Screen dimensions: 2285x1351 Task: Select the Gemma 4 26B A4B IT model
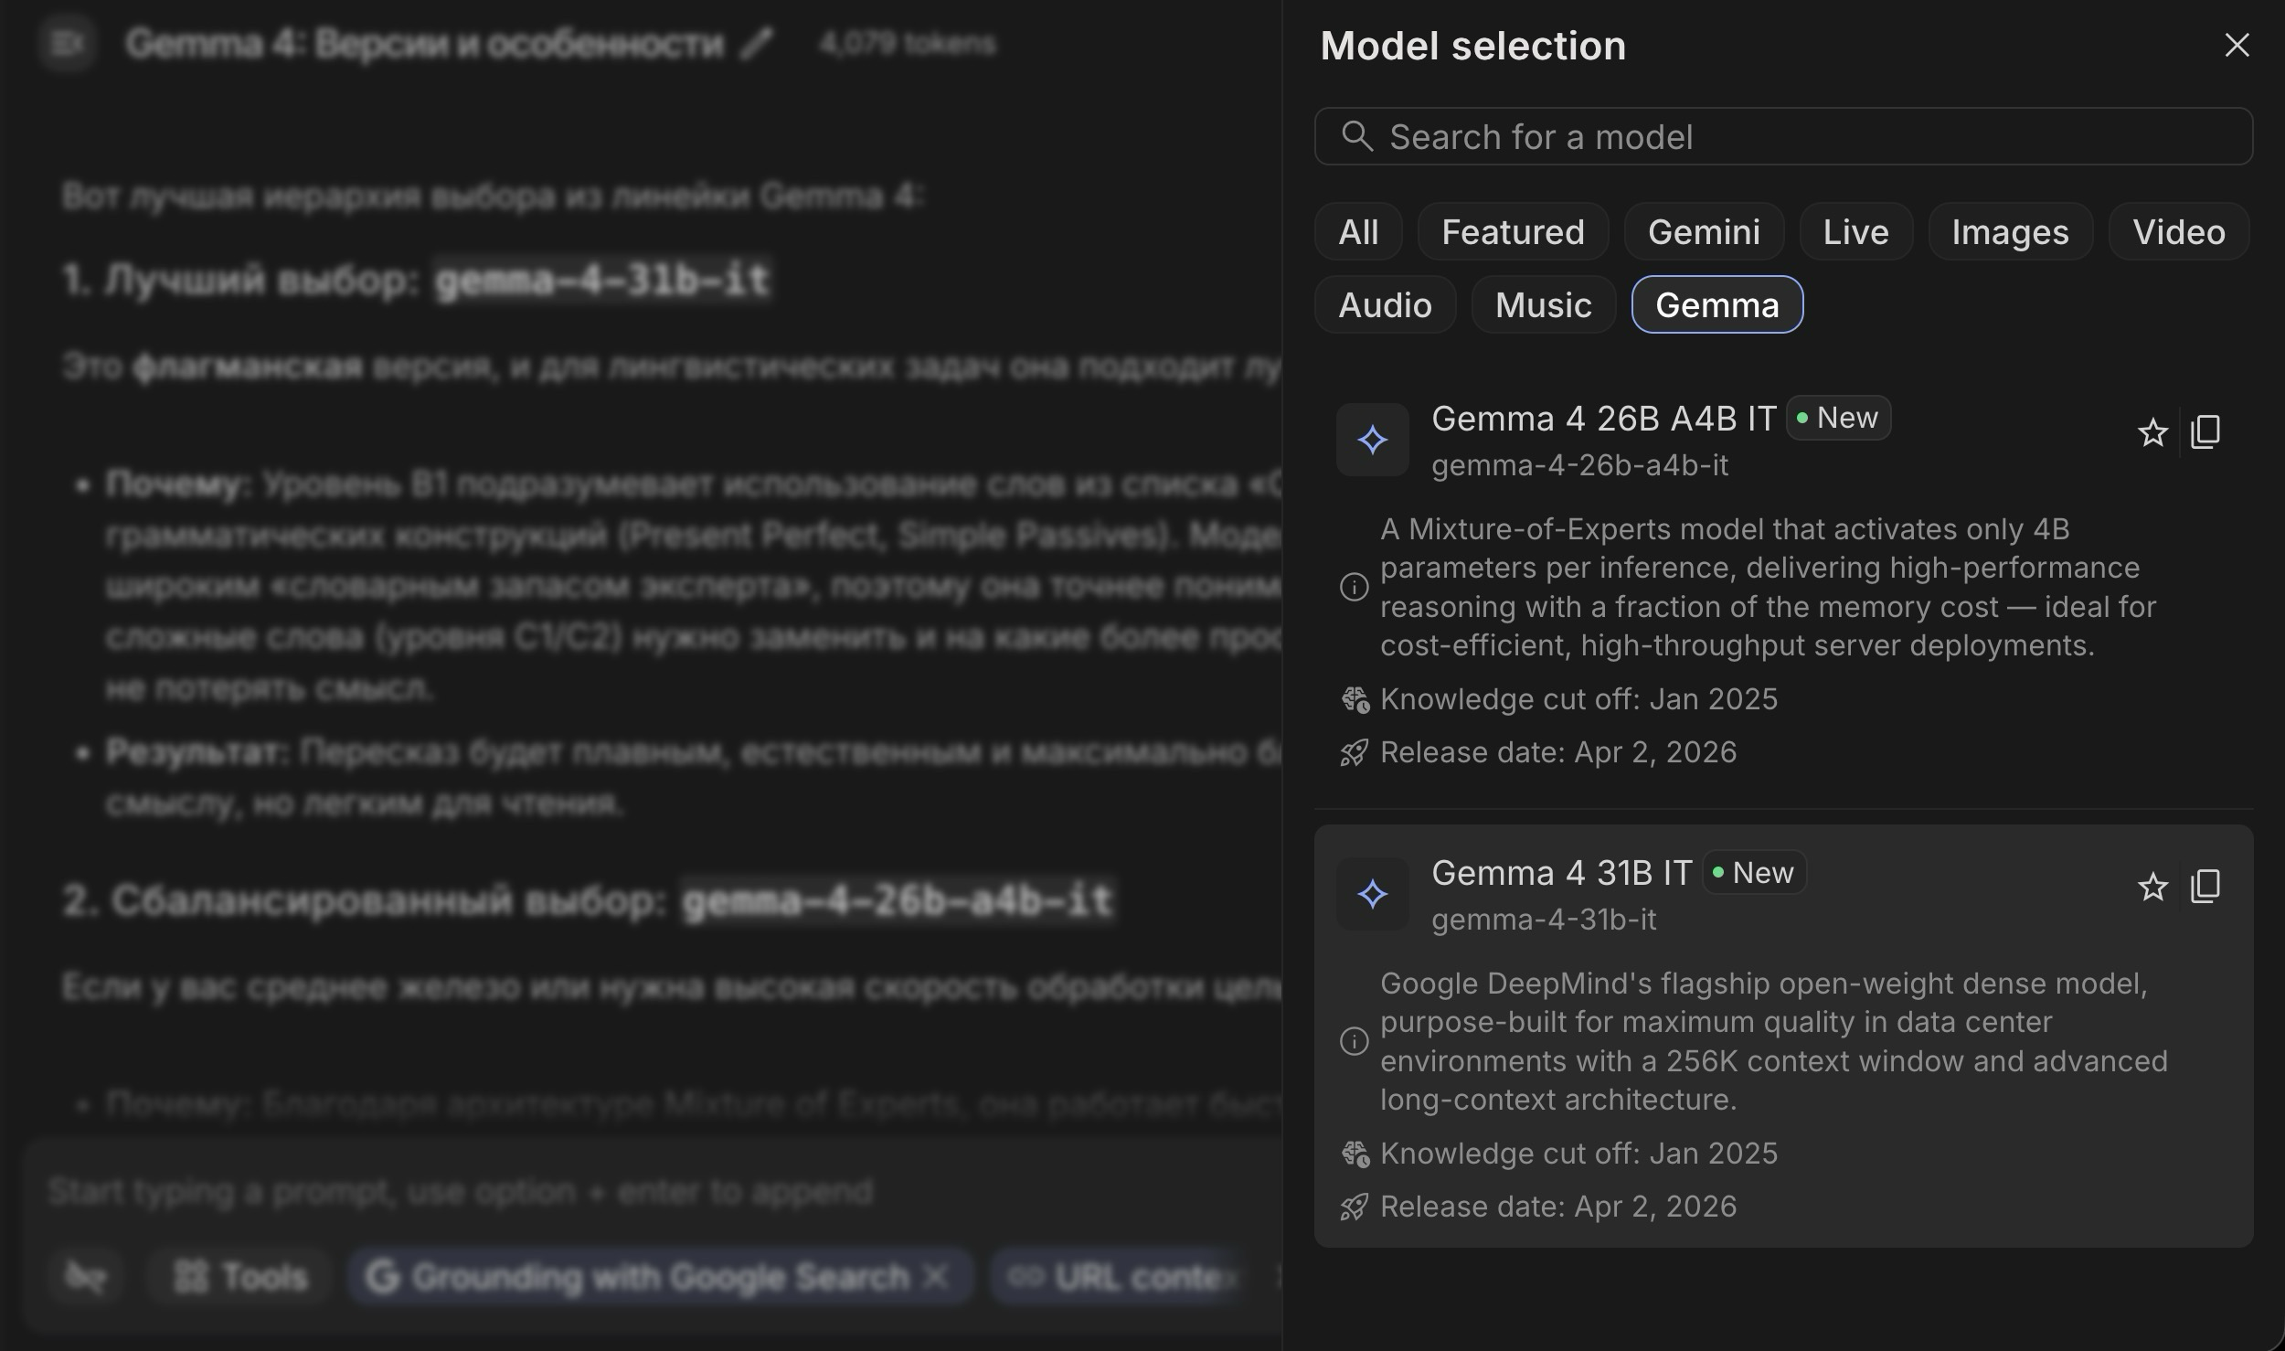click(x=1783, y=585)
